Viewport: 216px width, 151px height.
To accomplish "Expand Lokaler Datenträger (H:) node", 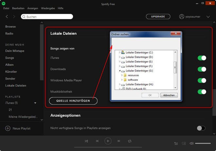I will (119, 84).
